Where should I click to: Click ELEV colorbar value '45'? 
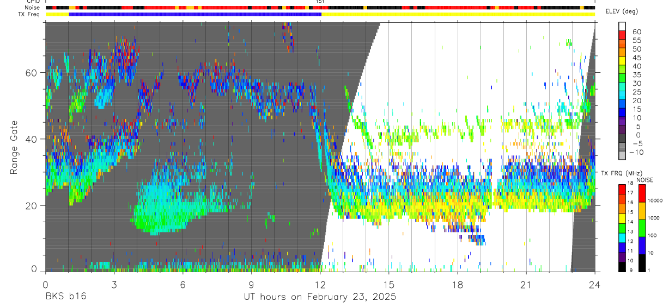coord(637,58)
